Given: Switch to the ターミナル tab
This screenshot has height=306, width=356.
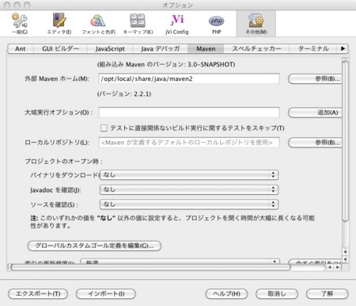Looking at the screenshot, I should 313,48.
